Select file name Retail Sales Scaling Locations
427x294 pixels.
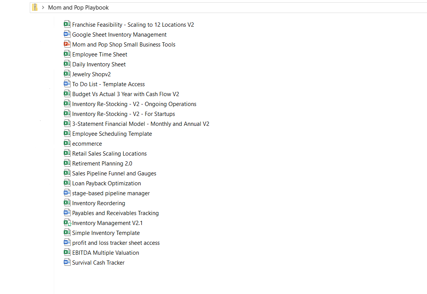110,154
